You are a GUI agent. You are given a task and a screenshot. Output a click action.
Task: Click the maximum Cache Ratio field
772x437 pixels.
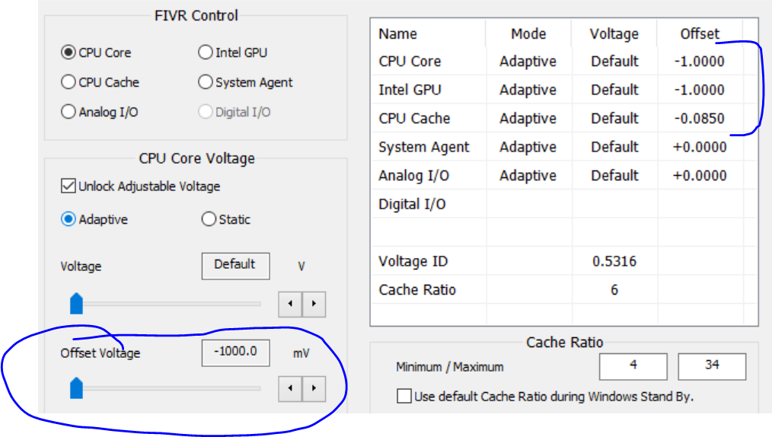click(712, 366)
